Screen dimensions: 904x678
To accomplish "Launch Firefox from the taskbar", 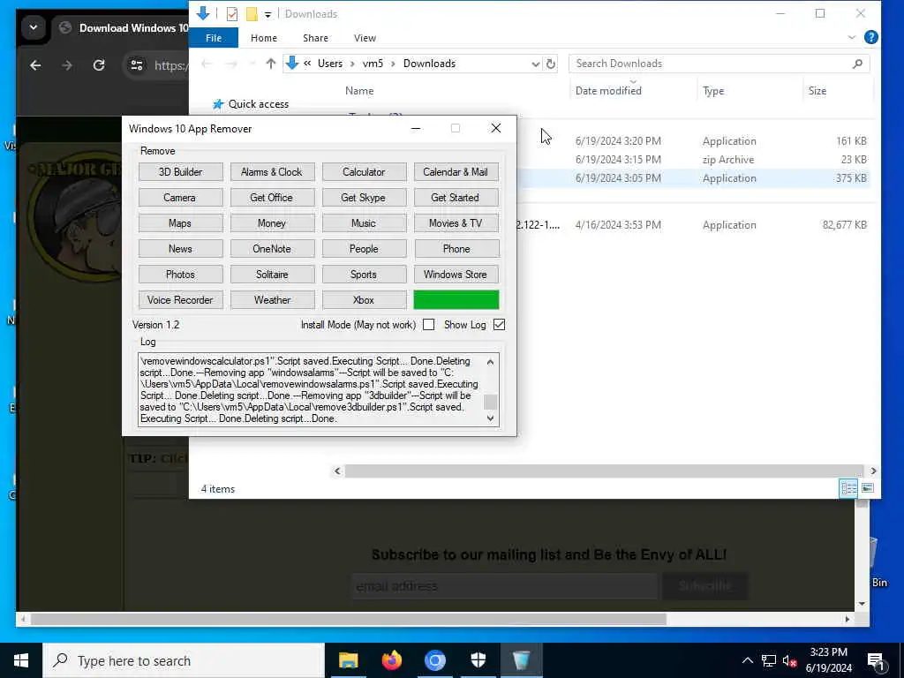I will click(x=391, y=660).
